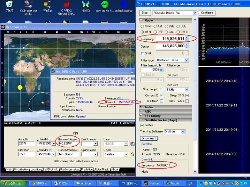Viewport: 250px width, 187px height.
Task: Click the SDR# Stop button
Action: [145, 13]
